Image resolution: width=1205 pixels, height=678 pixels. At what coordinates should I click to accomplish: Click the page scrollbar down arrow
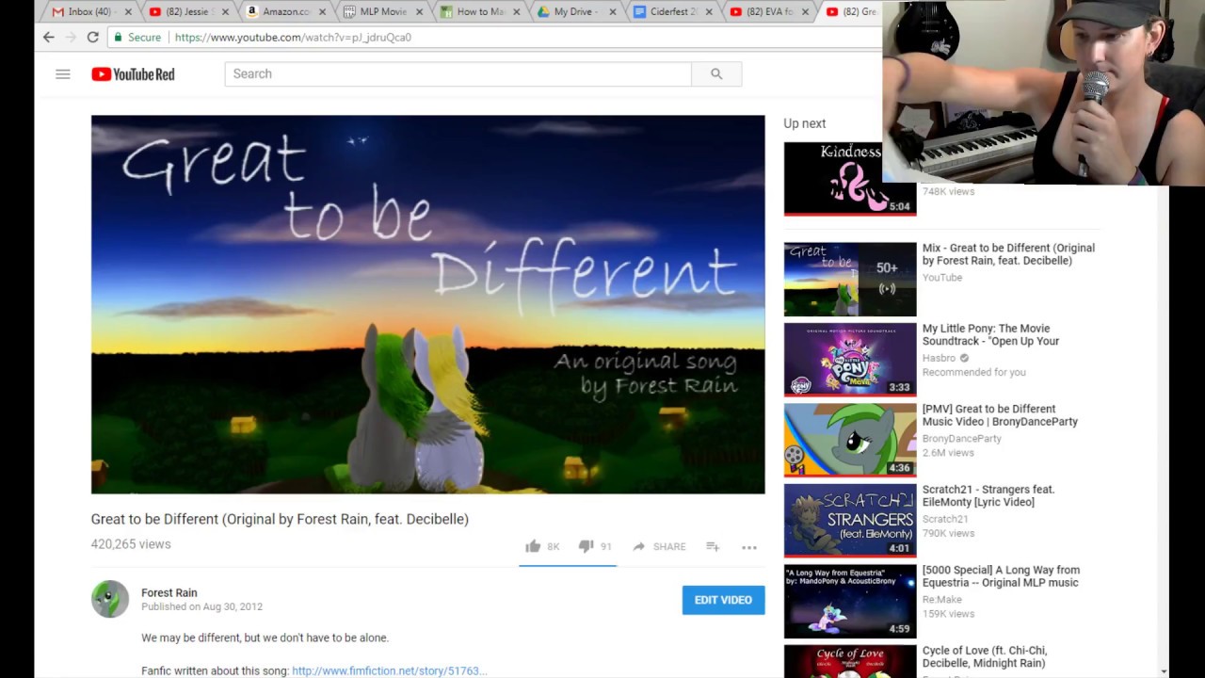(x=1164, y=671)
